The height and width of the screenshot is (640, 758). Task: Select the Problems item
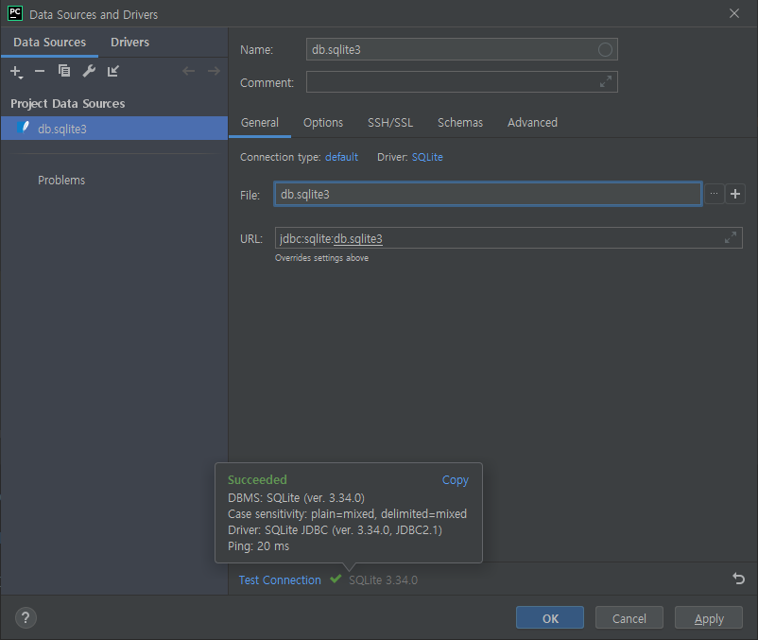pyautogui.click(x=61, y=181)
